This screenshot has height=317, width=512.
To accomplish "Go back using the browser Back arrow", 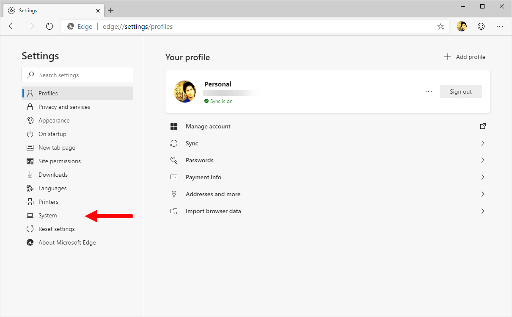I will click(x=12, y=26).
